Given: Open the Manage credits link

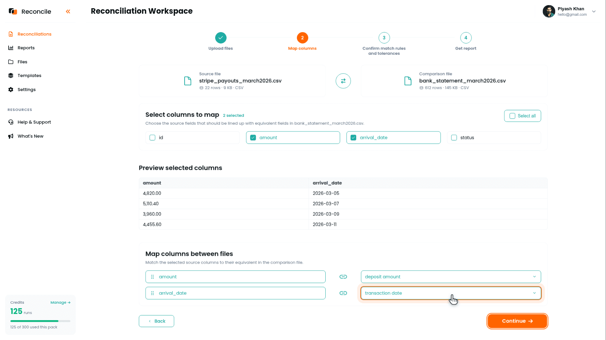Looking at the screenshot, I should click(x=60, y=302).
